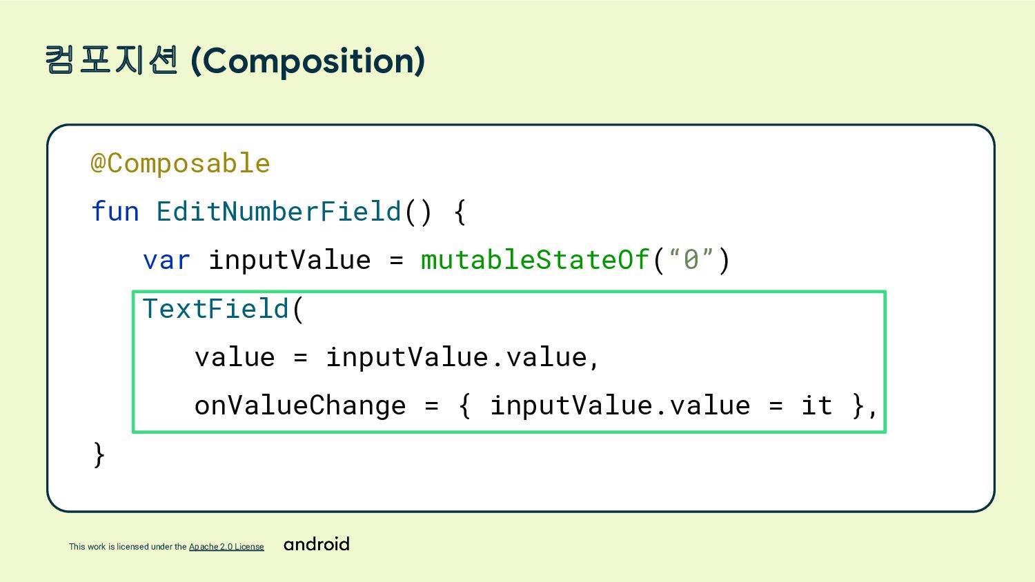Click the inputValue variable declaration
This screenshot has height=582, width=1035.
tap(290, 260)
